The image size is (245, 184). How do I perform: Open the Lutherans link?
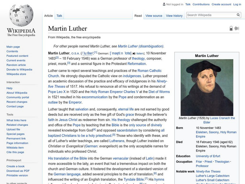tap(117, 141)
